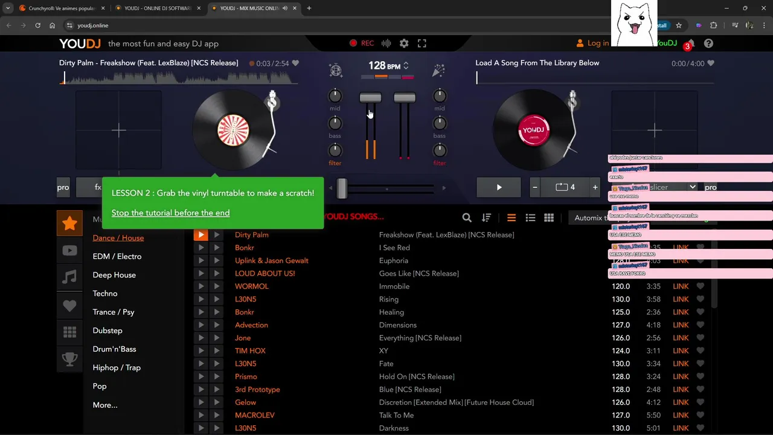Open the notifications bell with badge 3
Image resolution: width=773 pixels, height=435 pixels.
(x=690, y=43)
